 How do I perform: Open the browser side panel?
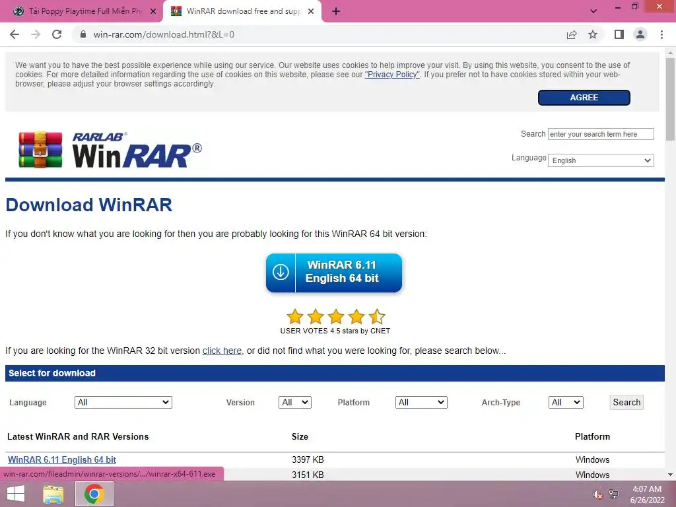point(619,34)
